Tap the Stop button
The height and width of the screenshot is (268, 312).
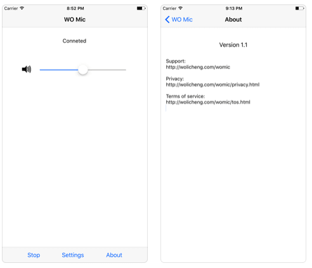34,255
